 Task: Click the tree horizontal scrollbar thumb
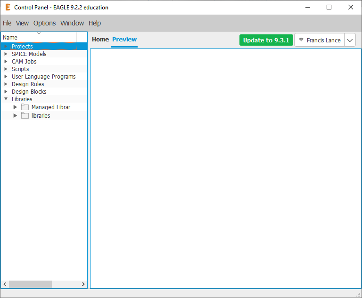coord(30,284)
